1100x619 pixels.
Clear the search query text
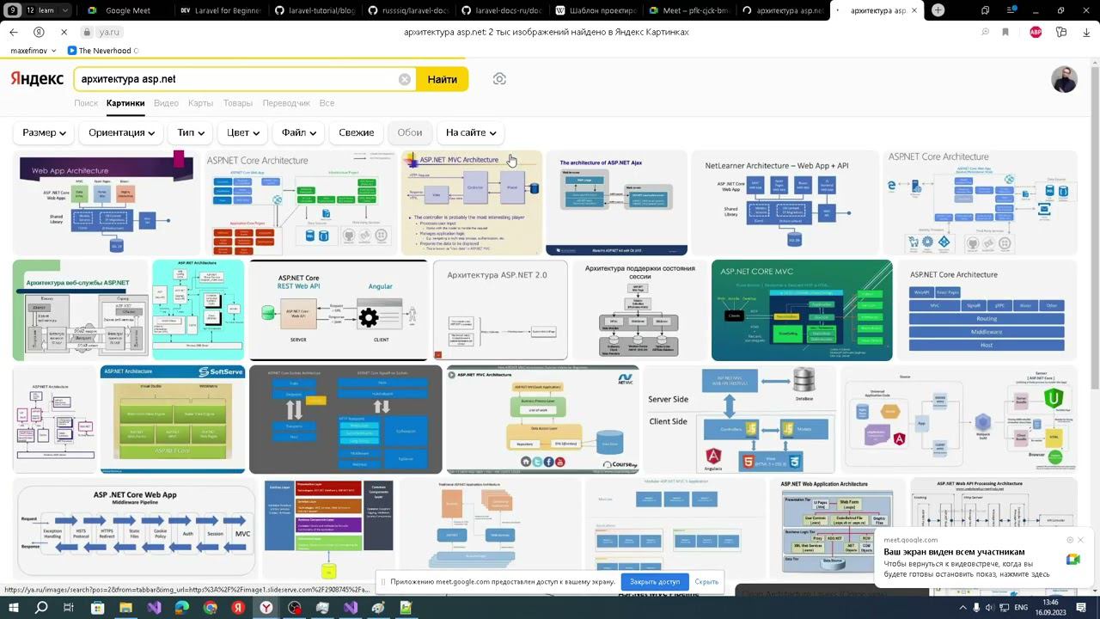[405, 79]
